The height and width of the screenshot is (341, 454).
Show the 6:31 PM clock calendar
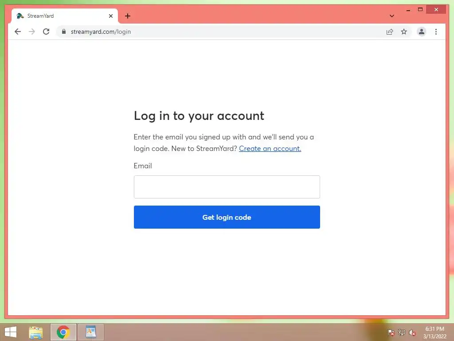pyautogui.click(x=434, y=333)
